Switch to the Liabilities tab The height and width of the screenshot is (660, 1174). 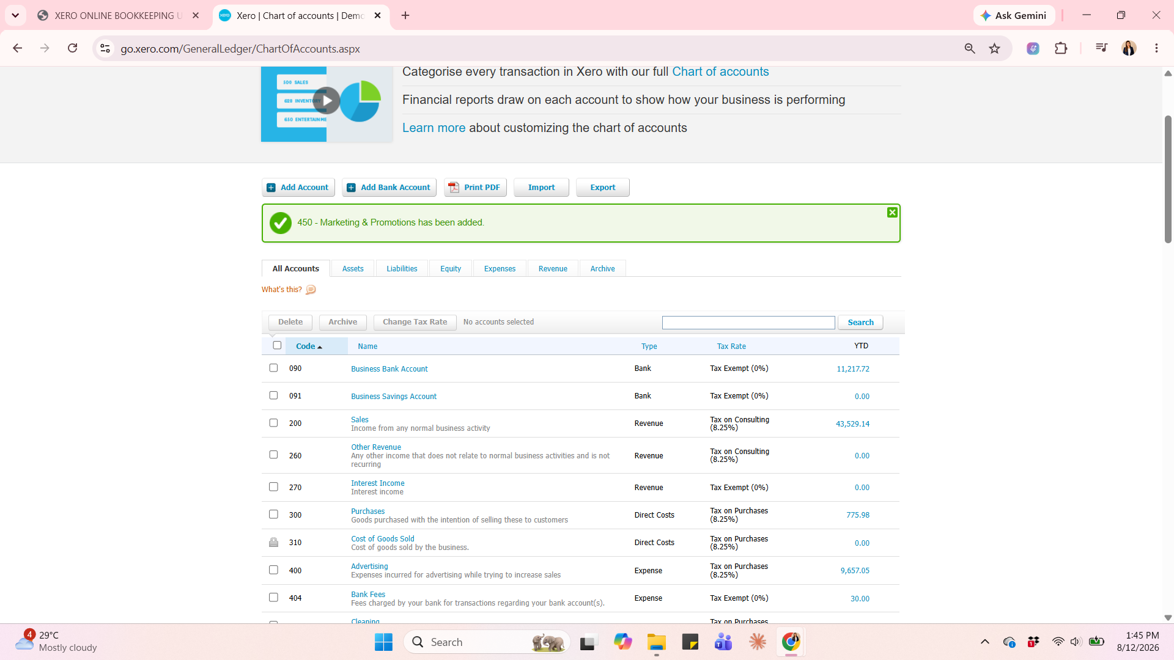[x=402, y=269]
